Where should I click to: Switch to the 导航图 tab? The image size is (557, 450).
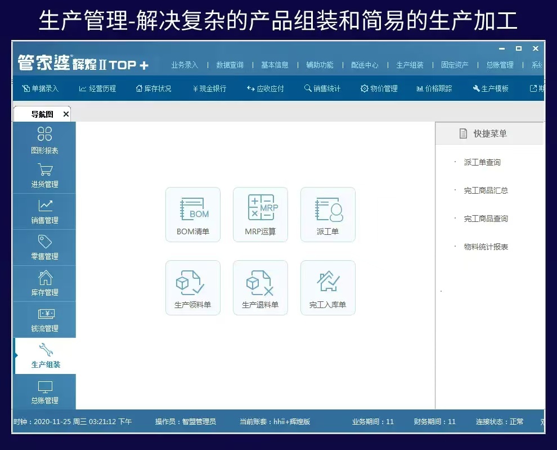[x=42, y=114]
